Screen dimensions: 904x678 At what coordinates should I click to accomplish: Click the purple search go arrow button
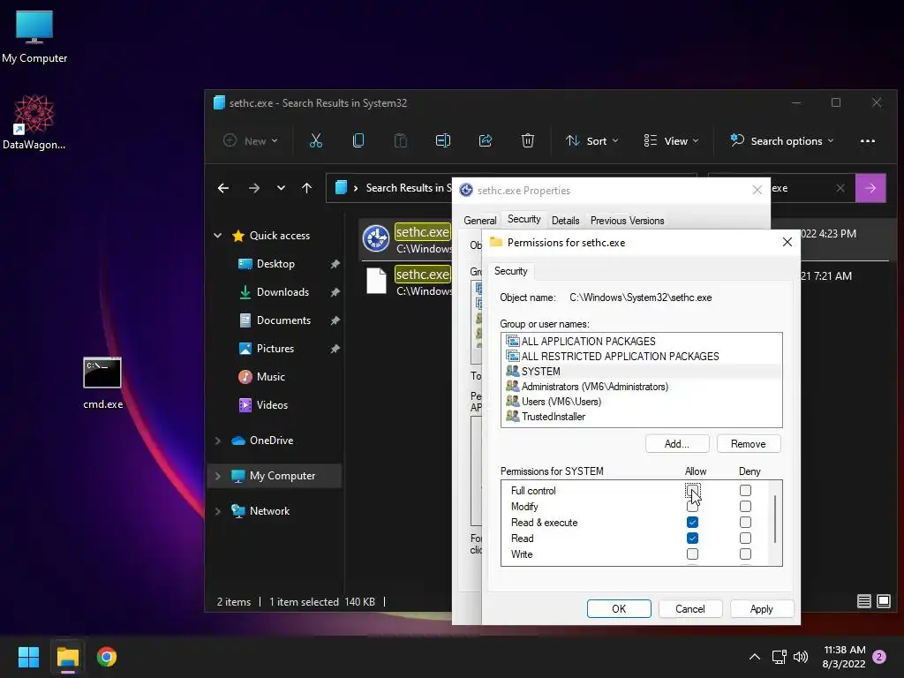870,188
